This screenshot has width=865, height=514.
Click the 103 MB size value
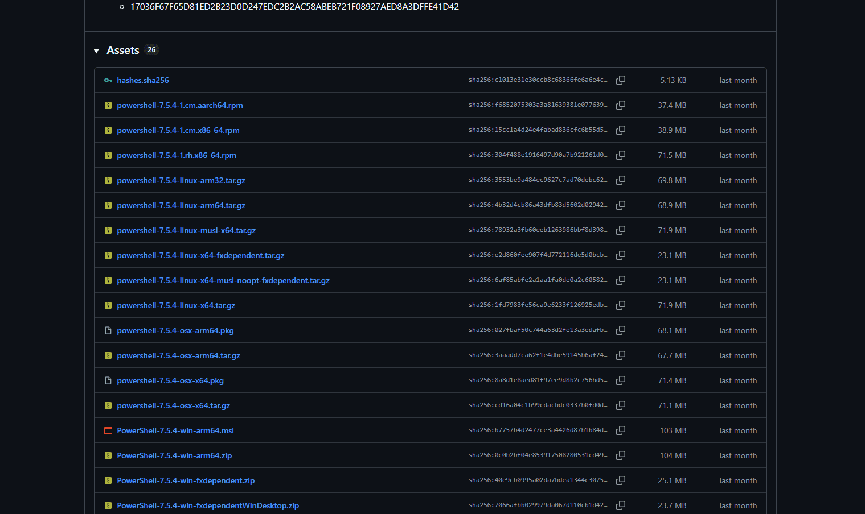click(673, 430)
